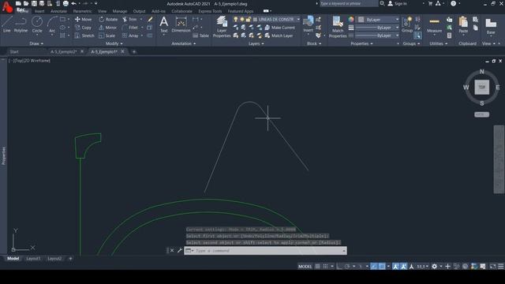The width and height of the screenshot is (505, 284).
Task: Open the Annotate ribbon tab
Action: (x=58, y=11)
